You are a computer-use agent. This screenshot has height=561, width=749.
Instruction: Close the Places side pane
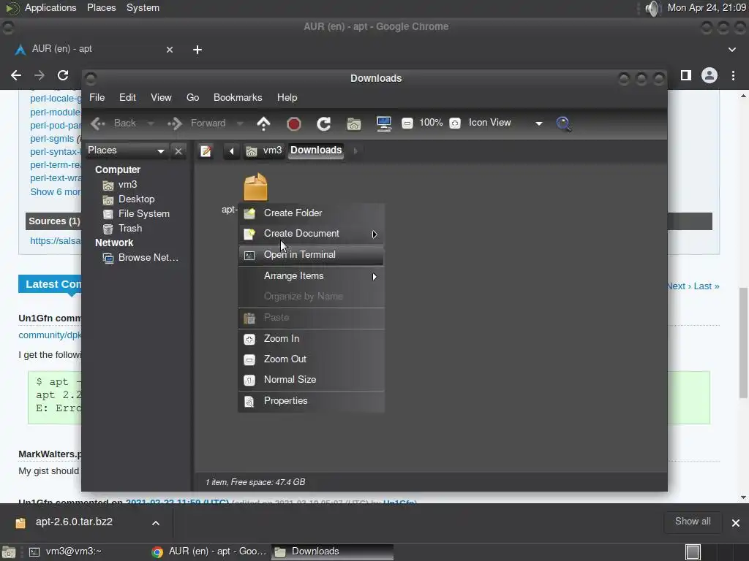tap(178, 151)
